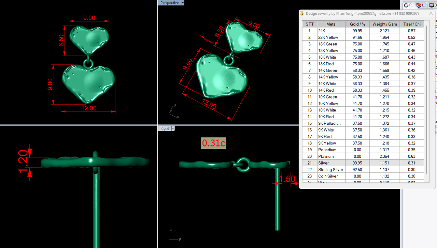Viewport: 437px width, 248px height.
Task: Select the 18K Green row
Action: pyautogui.click(x=363, y=44)
